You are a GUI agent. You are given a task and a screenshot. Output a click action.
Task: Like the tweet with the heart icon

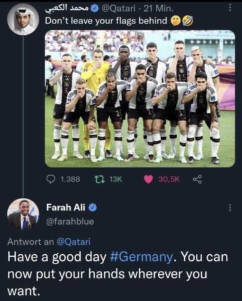(x=149, y=179)
